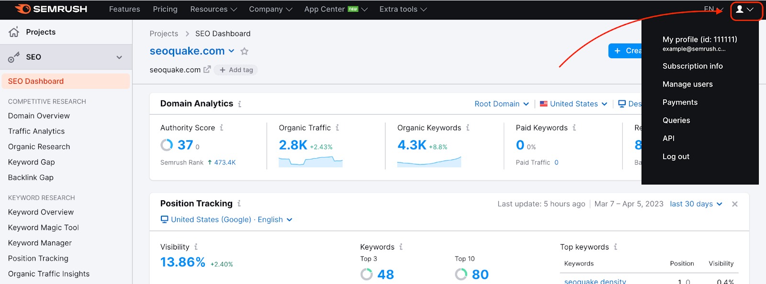Open Position Tracking in sidebar
Image resolution: width=766 pixels, height=284 pixels.
coord(38,258)
